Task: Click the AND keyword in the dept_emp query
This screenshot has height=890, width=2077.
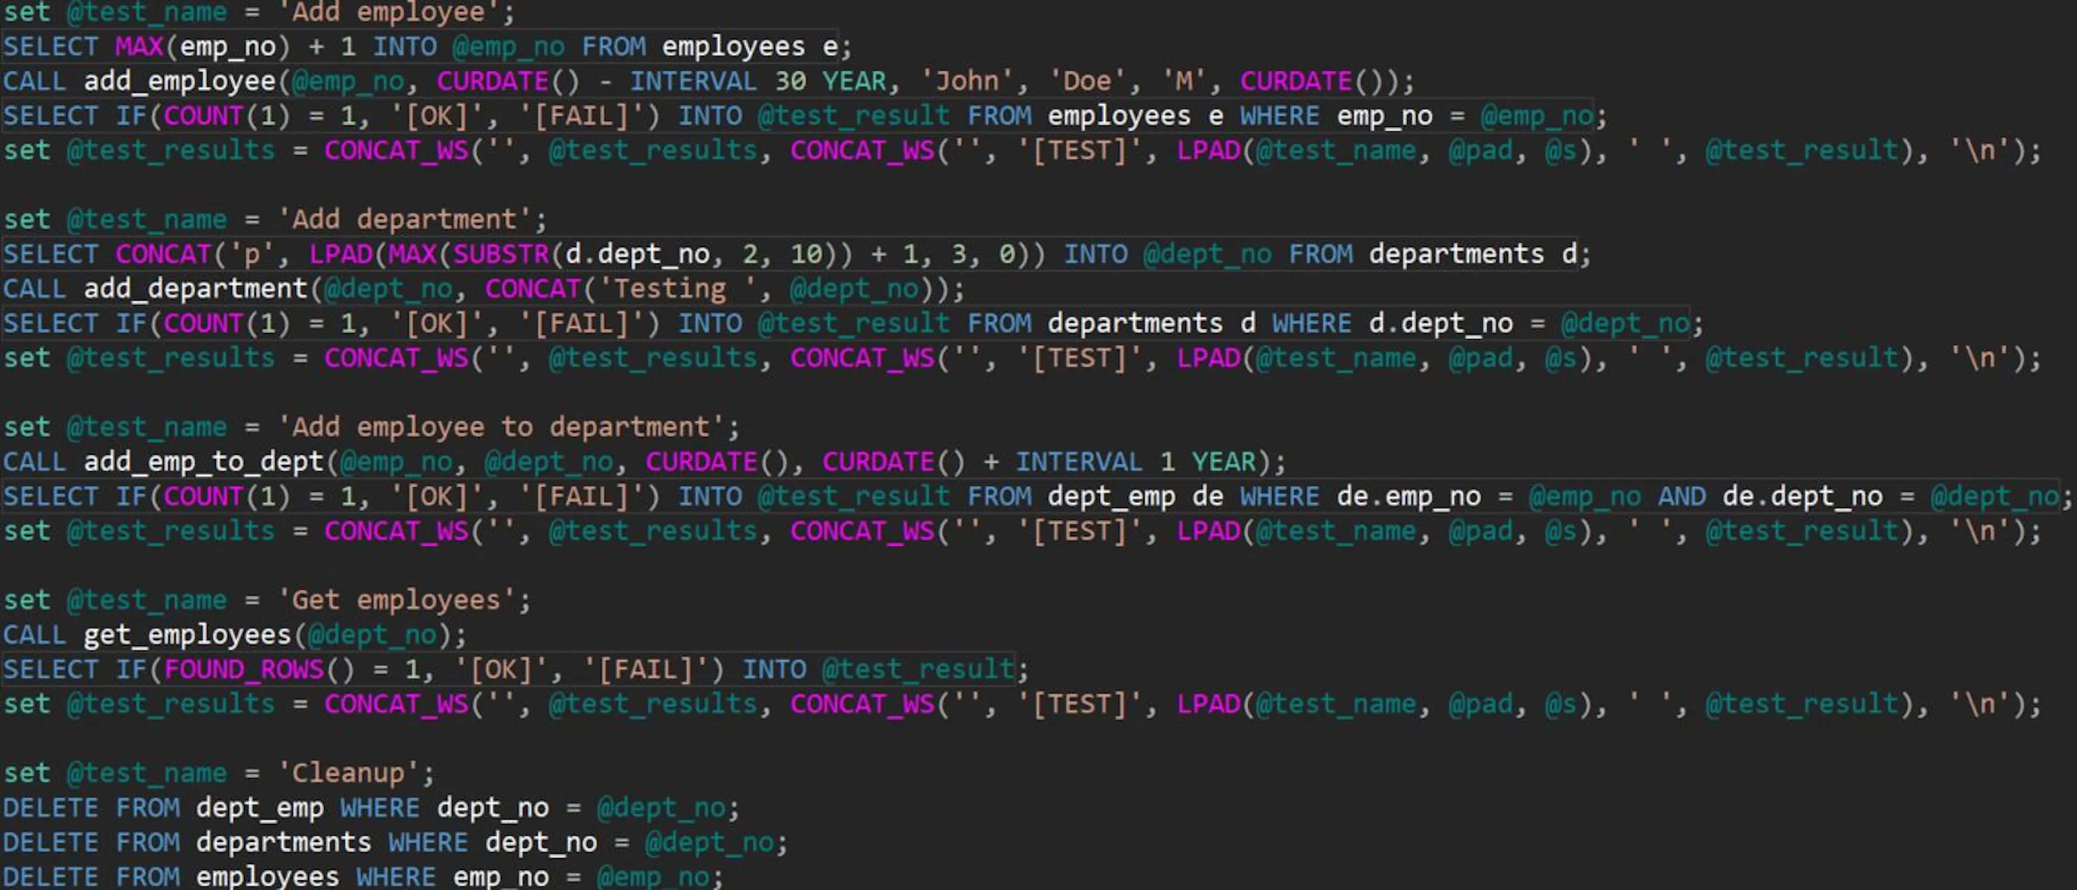Action: 1682,496
